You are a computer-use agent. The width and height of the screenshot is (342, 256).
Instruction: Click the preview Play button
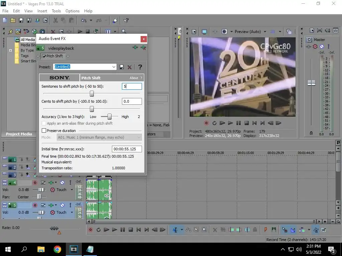(230, 123)
